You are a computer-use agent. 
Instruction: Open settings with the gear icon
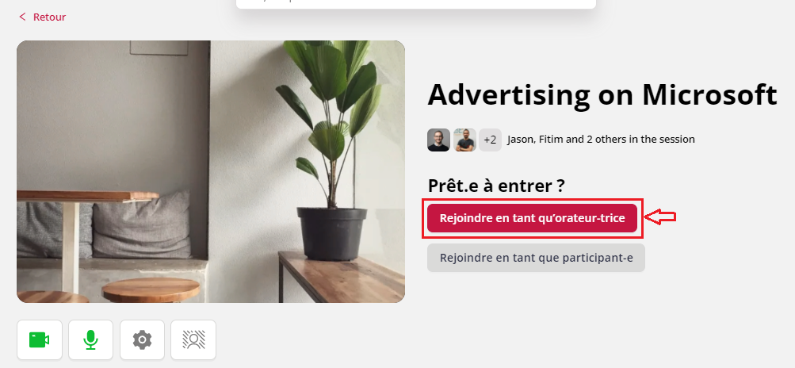[x=143, y=339]
